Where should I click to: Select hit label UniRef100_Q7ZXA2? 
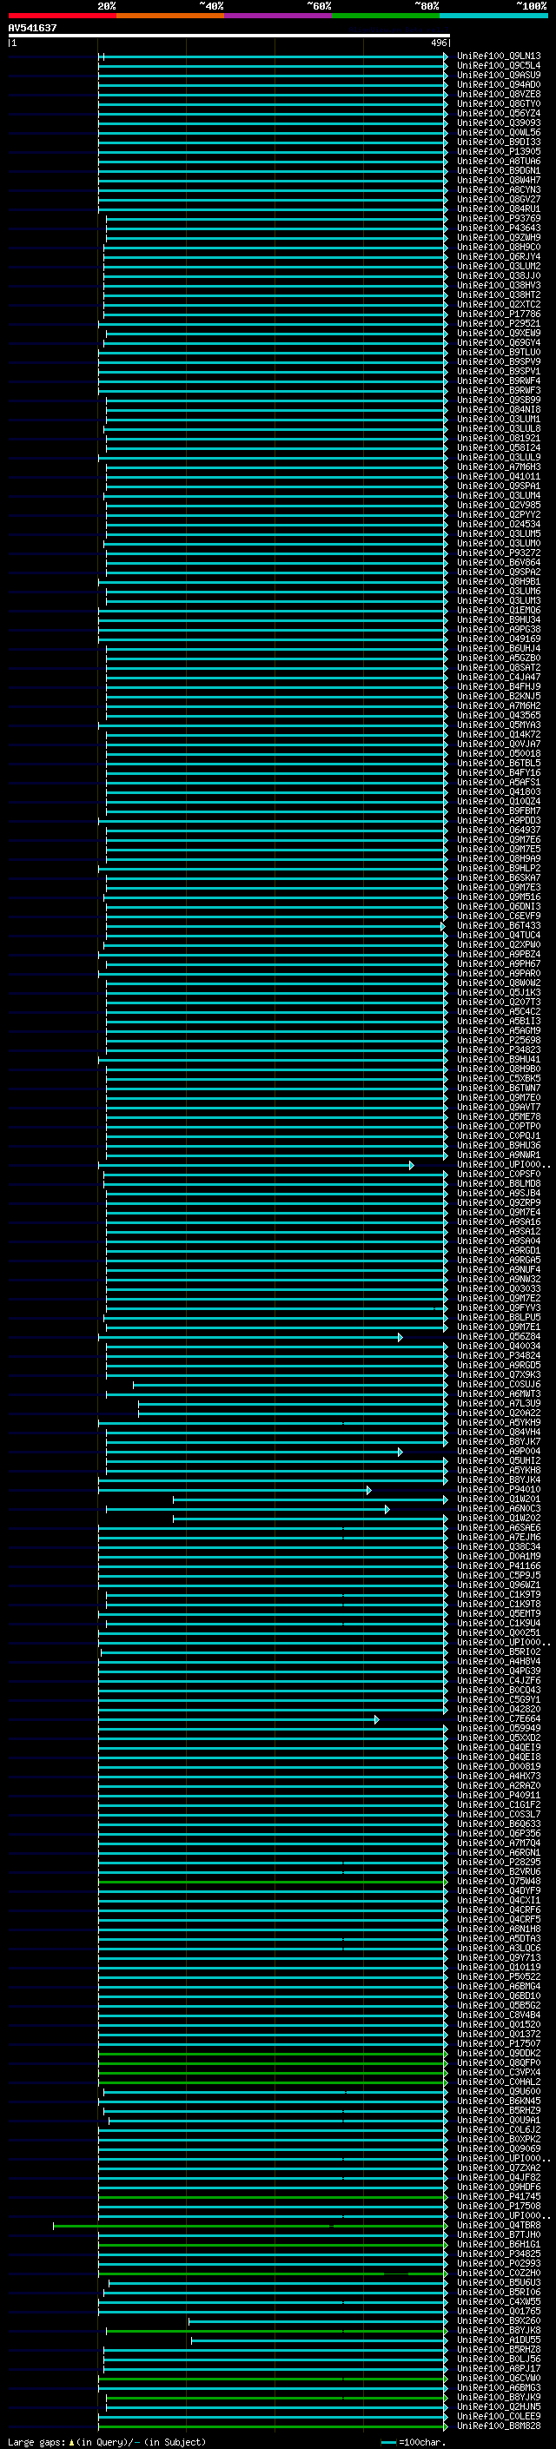tap(499, 2168)
